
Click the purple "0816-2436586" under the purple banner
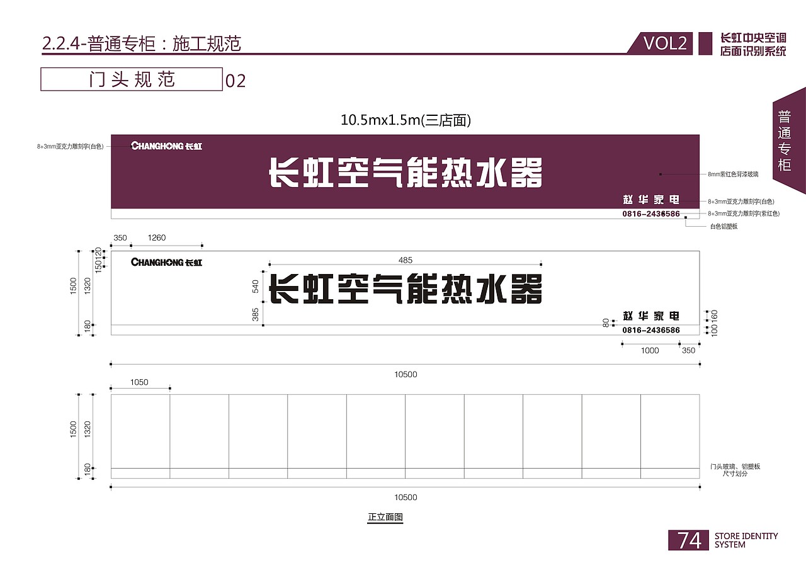651,214
